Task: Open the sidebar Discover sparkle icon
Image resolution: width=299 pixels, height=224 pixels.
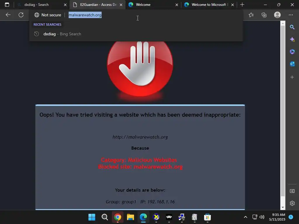Action: (x=292, y=39)
